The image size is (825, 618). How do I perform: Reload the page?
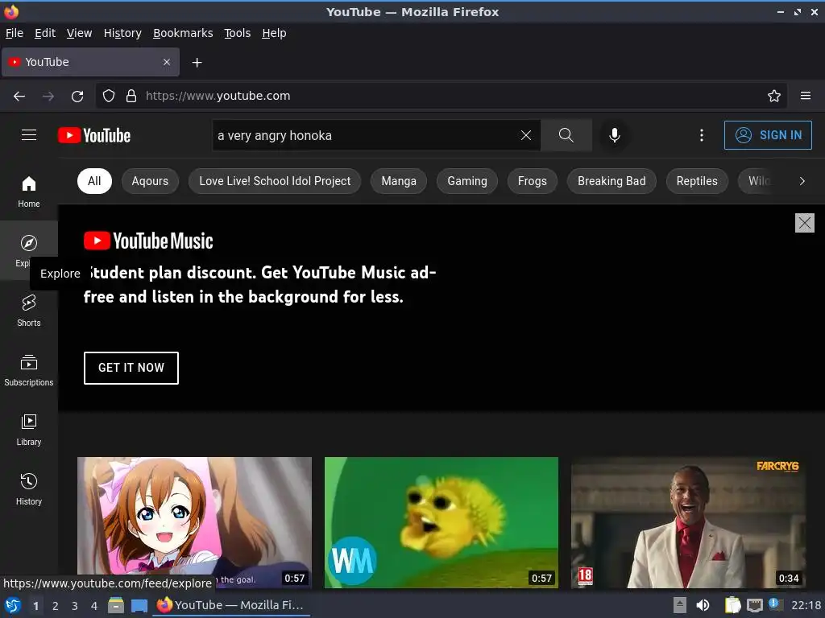pos(77,96)
